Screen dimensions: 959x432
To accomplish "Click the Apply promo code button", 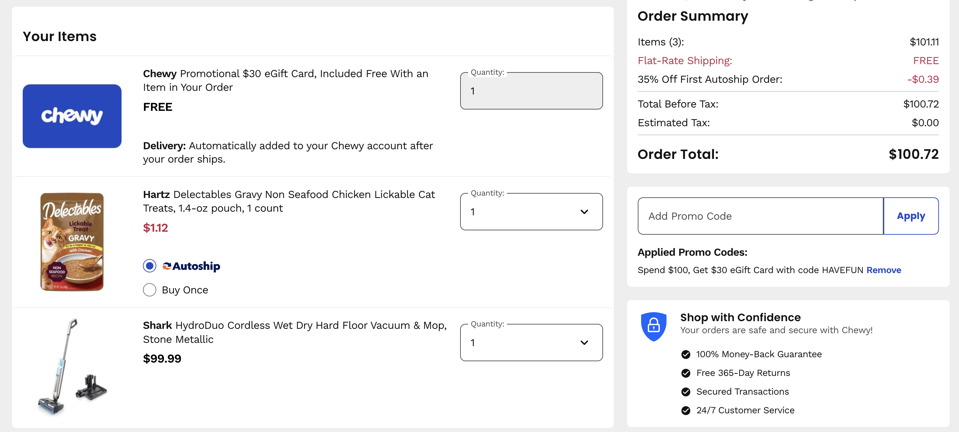I will (911, 216).
